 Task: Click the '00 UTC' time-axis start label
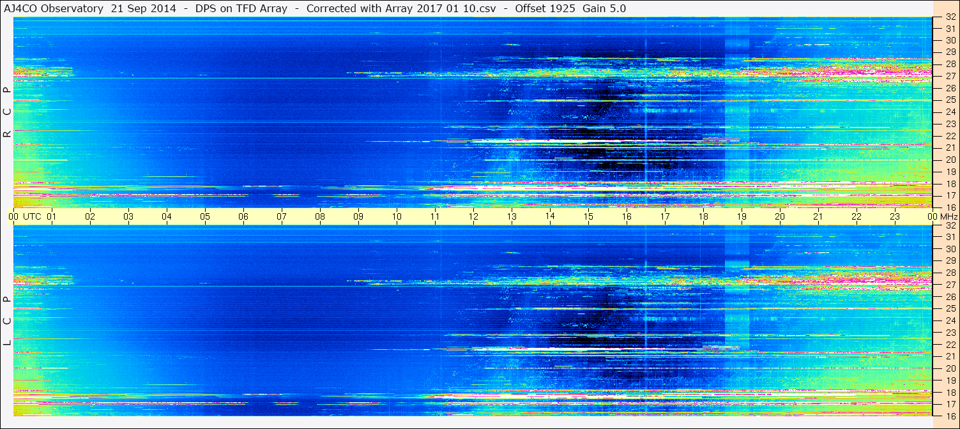coord(25,216)
